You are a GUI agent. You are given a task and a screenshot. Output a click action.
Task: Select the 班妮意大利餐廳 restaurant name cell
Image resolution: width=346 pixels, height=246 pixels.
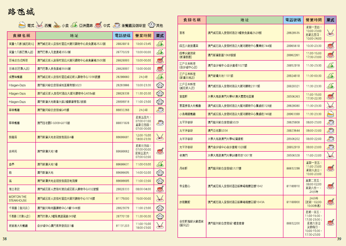[x=18, y=226]
